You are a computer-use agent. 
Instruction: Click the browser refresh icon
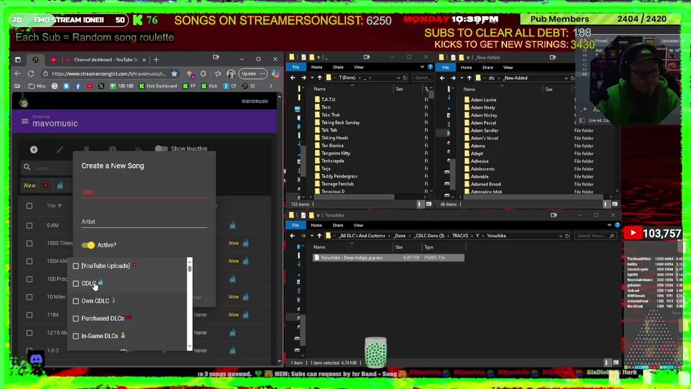pos(31,73)
